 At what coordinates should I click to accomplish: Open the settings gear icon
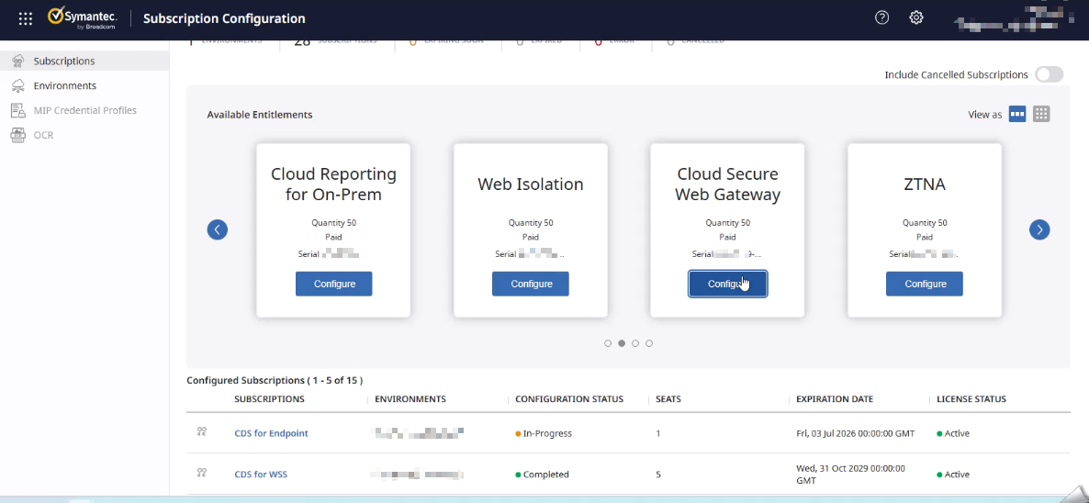point(916,18)
